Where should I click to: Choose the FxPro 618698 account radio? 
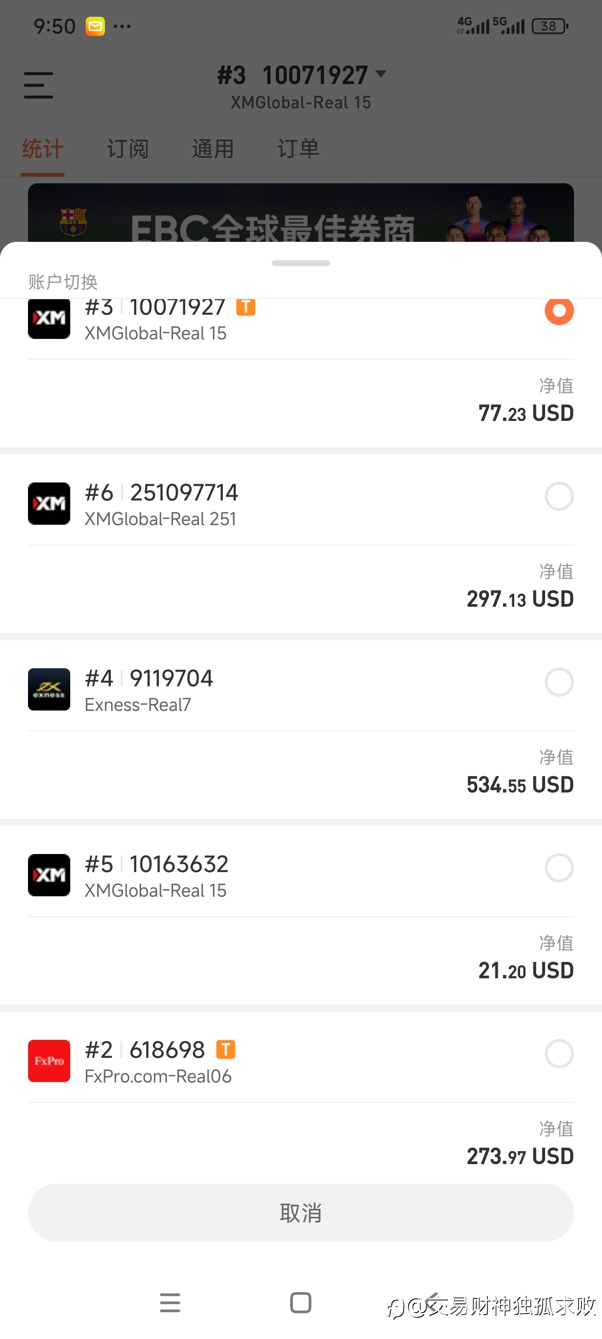(x=559, y=1054)
